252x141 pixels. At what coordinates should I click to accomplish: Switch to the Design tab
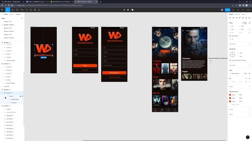tap(231, 14)
